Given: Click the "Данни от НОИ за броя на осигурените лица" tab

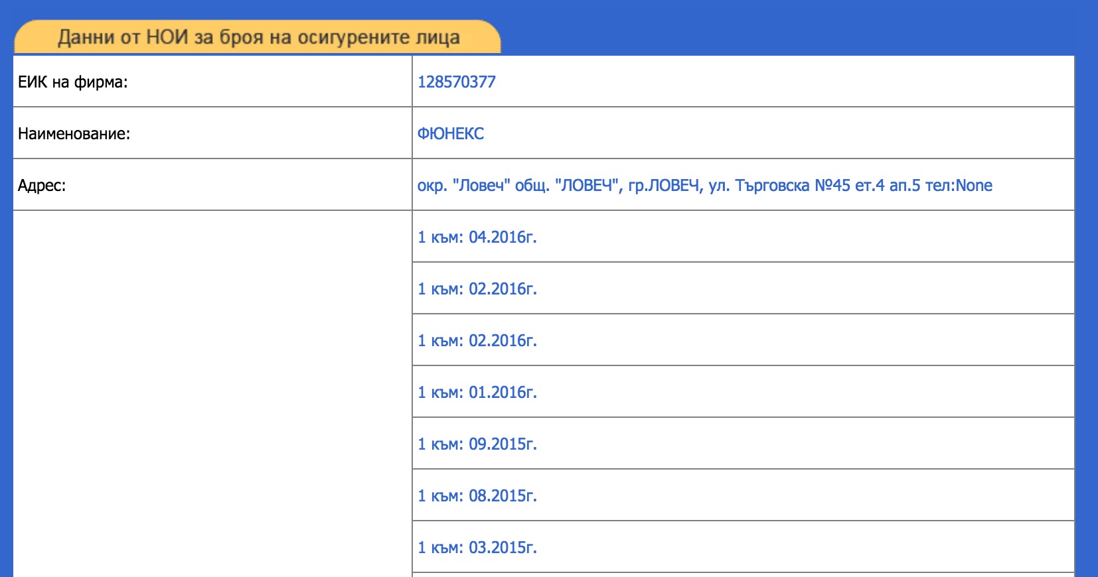Looking at the screenshot, I should click(258, 37).
